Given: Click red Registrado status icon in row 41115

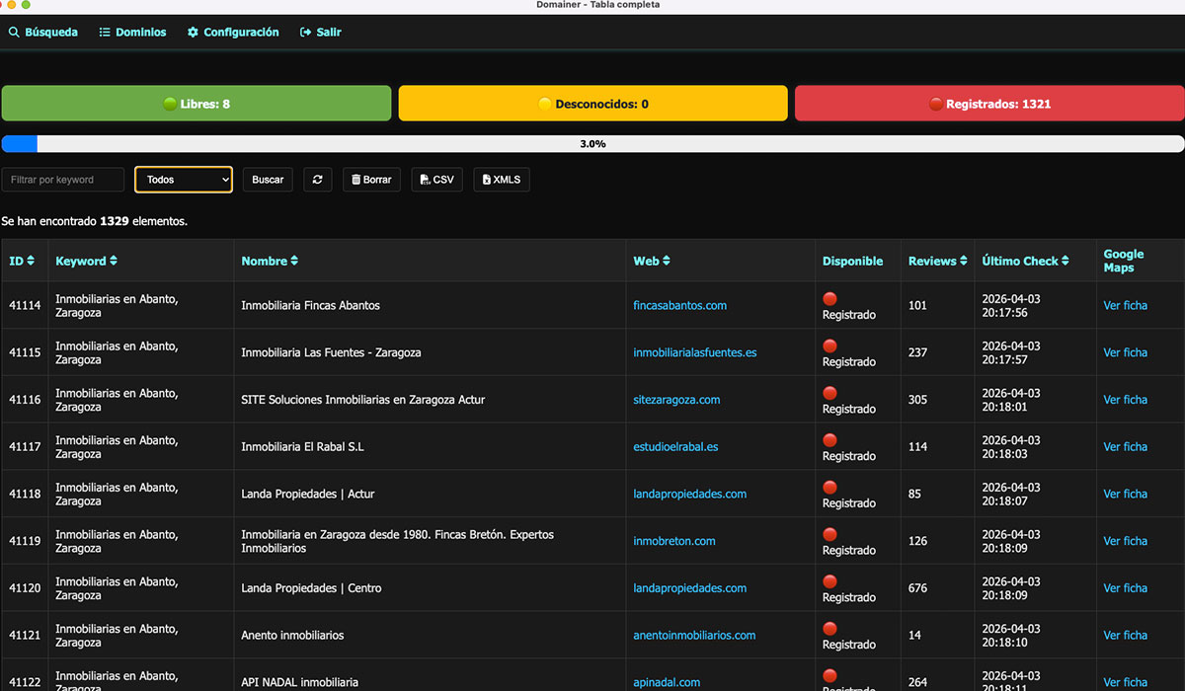Looking at the screenshot, I should [829, 345].
